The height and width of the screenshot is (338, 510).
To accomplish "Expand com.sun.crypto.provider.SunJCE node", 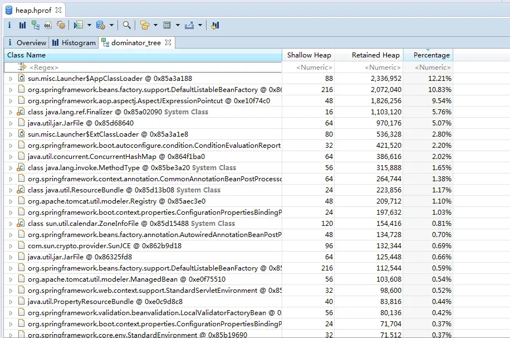I will (11, 246).
